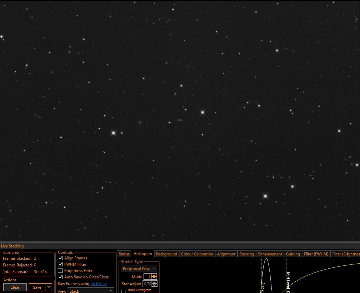This screenshot has height=293, width=360.
Task: Open the Filter (FWHM) tab
Action: click(316, 254)
